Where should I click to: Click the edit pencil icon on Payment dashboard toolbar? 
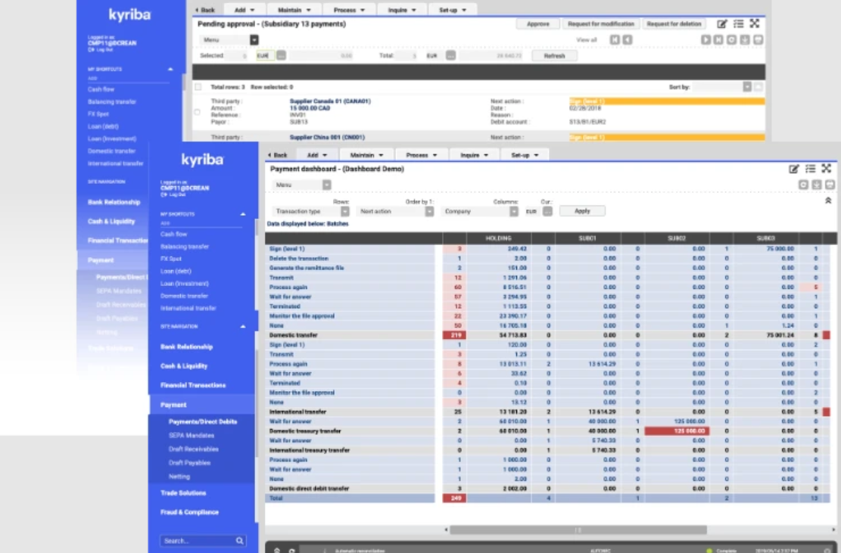[794, 169]
